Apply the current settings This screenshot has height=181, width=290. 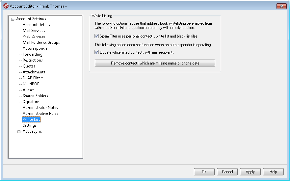pos(250,171)
